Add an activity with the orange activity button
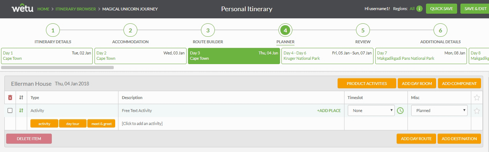This screenshot has width=489, height=152. (x=44, y=124)
